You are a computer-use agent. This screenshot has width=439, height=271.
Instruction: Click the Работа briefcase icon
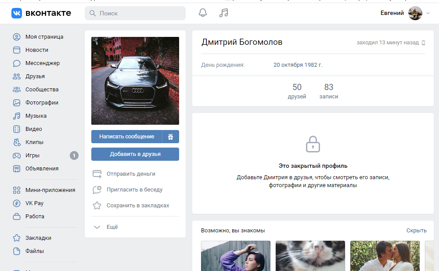pos(17,217)
